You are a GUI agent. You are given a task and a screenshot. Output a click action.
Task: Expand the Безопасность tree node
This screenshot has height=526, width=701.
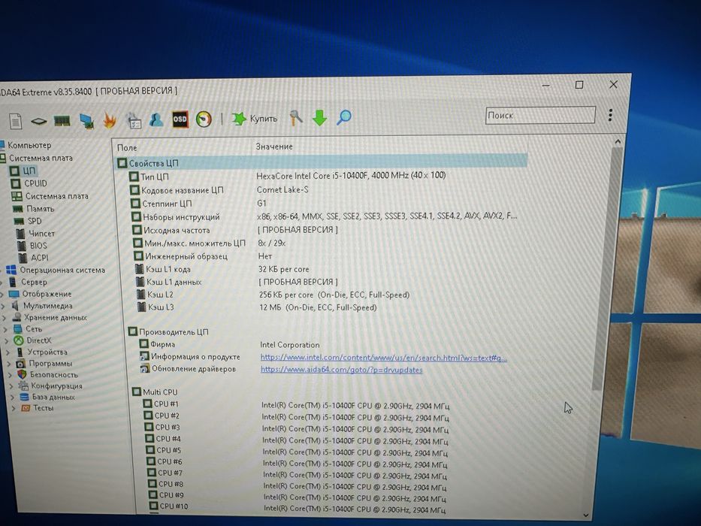click(x=11, y=375)
